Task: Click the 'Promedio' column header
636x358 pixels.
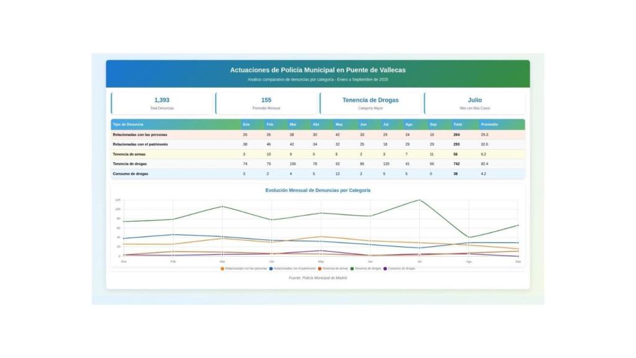Action: tap(489, 124)
